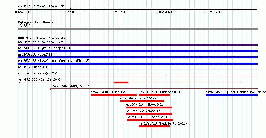Click the chr13:106570290..106570791 region label
Viewport: 266px width, 138px height.
[41, 6]
